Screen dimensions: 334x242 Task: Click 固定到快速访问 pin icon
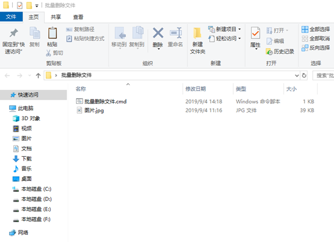pyautogui.click(x=14, y=33)
